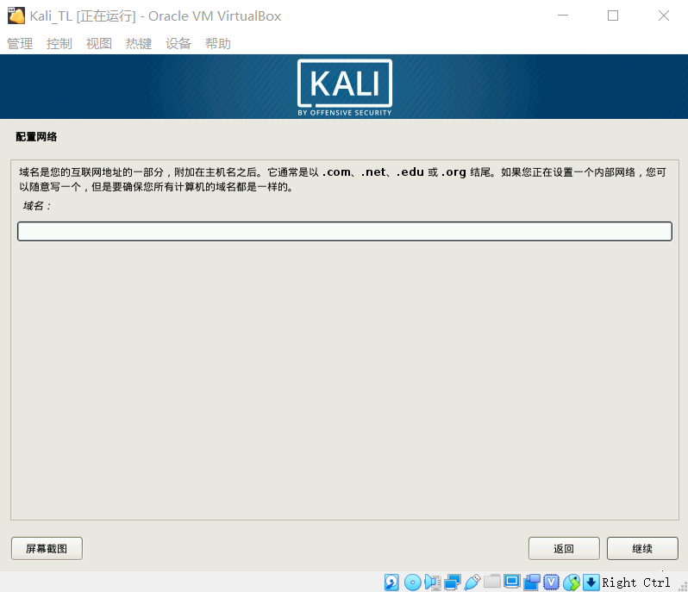Click the VirtualBox window title icon
Screen dimensions: 688x592
(16, 16)
